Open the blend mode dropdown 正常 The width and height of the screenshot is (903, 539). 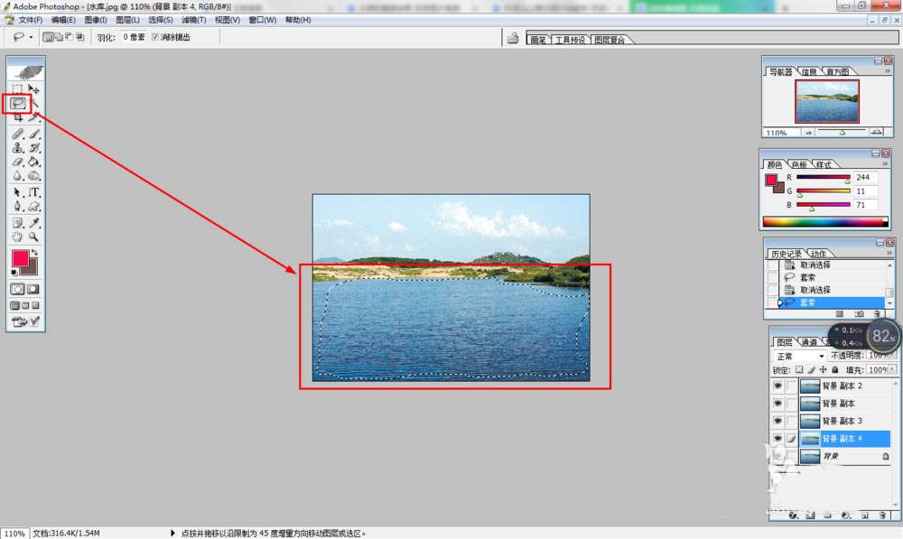[x=800, y=356]
